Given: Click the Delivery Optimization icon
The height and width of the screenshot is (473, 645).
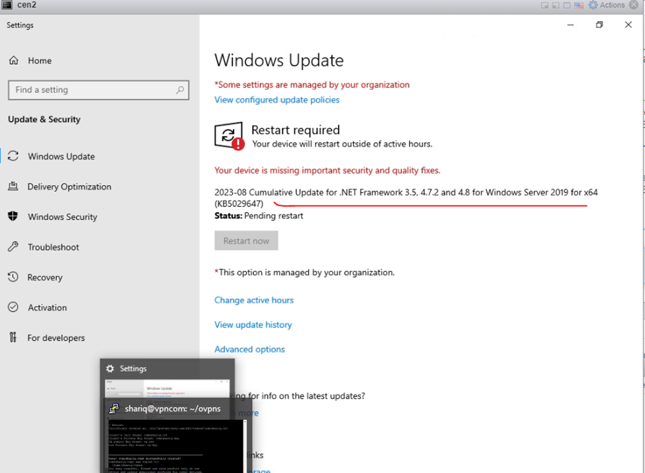Looking at the screenshot, I should (13, 187).
